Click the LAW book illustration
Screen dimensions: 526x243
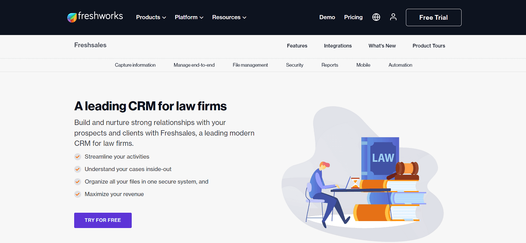[380, 157]
